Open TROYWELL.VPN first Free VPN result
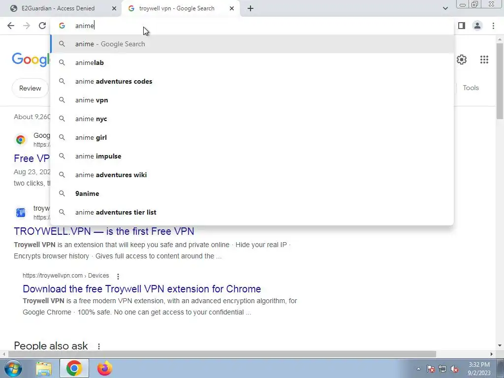The width and height of the screenshot is (504, 378). click(104, 231)
